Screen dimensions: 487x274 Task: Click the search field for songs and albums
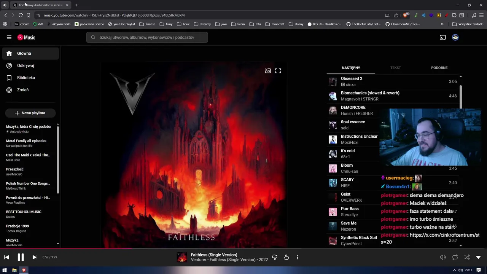(x=147, y=37)
